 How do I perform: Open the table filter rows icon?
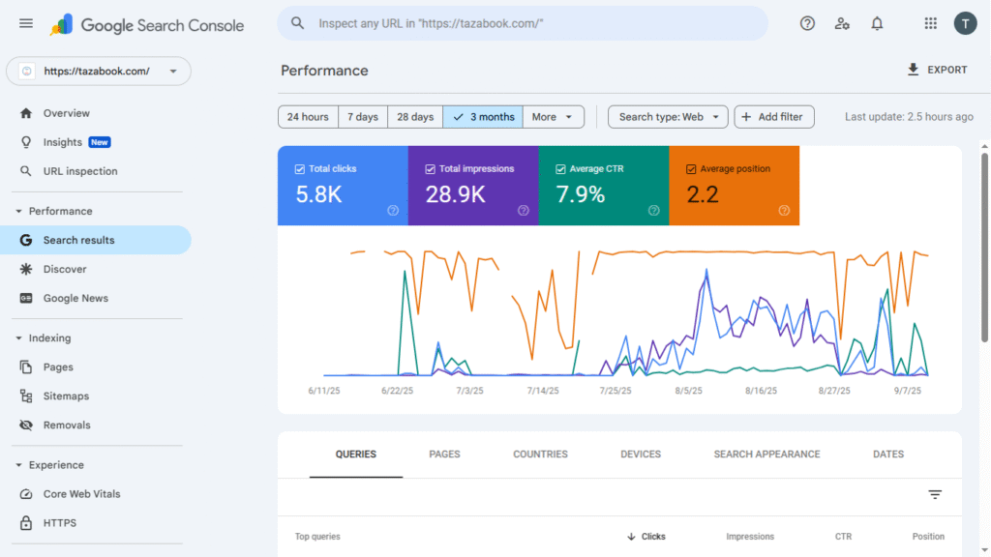tap(935, 494)
